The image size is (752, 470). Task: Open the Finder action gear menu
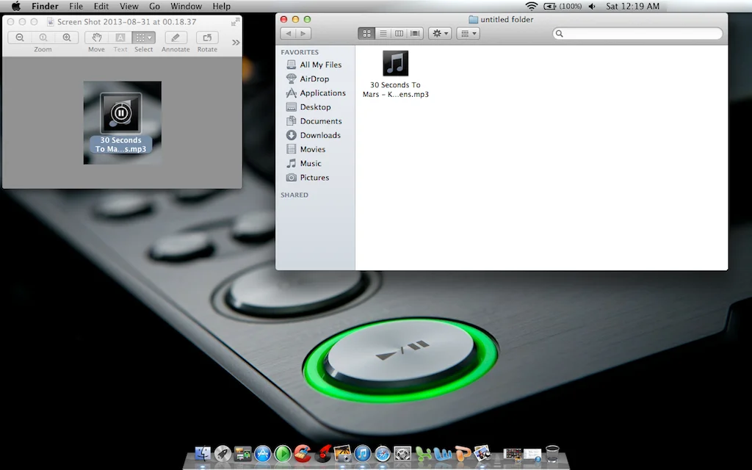(x=440, y=34)
